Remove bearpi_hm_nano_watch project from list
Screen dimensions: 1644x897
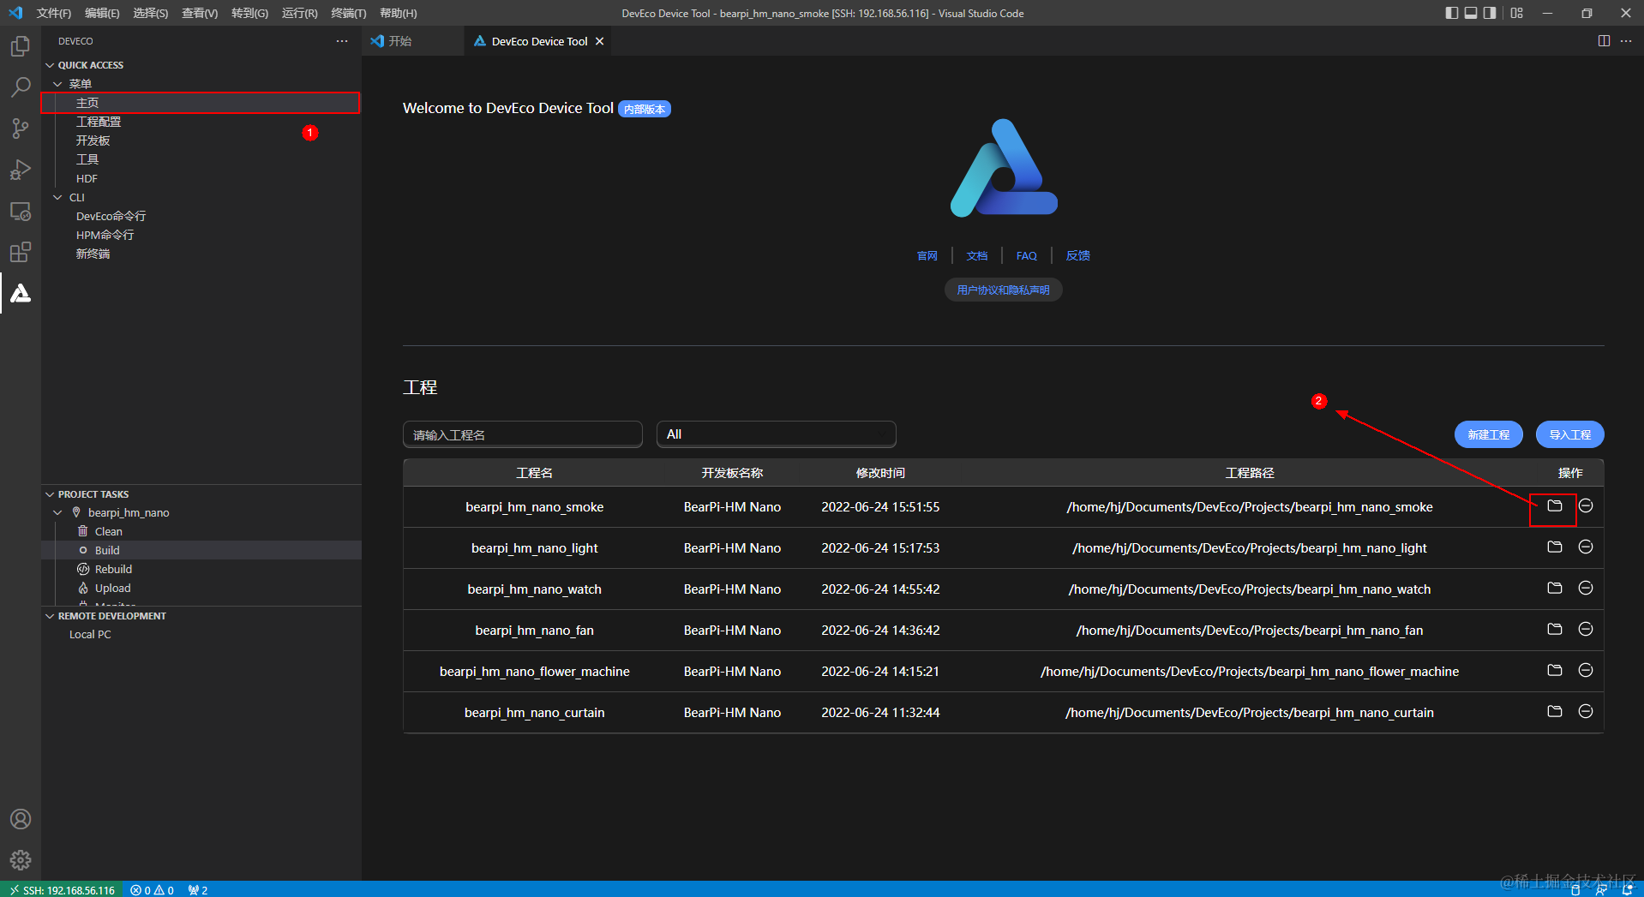tap(1586, 588)
